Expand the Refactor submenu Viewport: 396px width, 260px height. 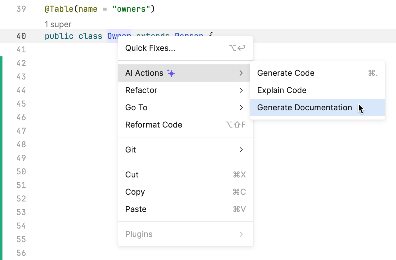click(x=141, y=90)
